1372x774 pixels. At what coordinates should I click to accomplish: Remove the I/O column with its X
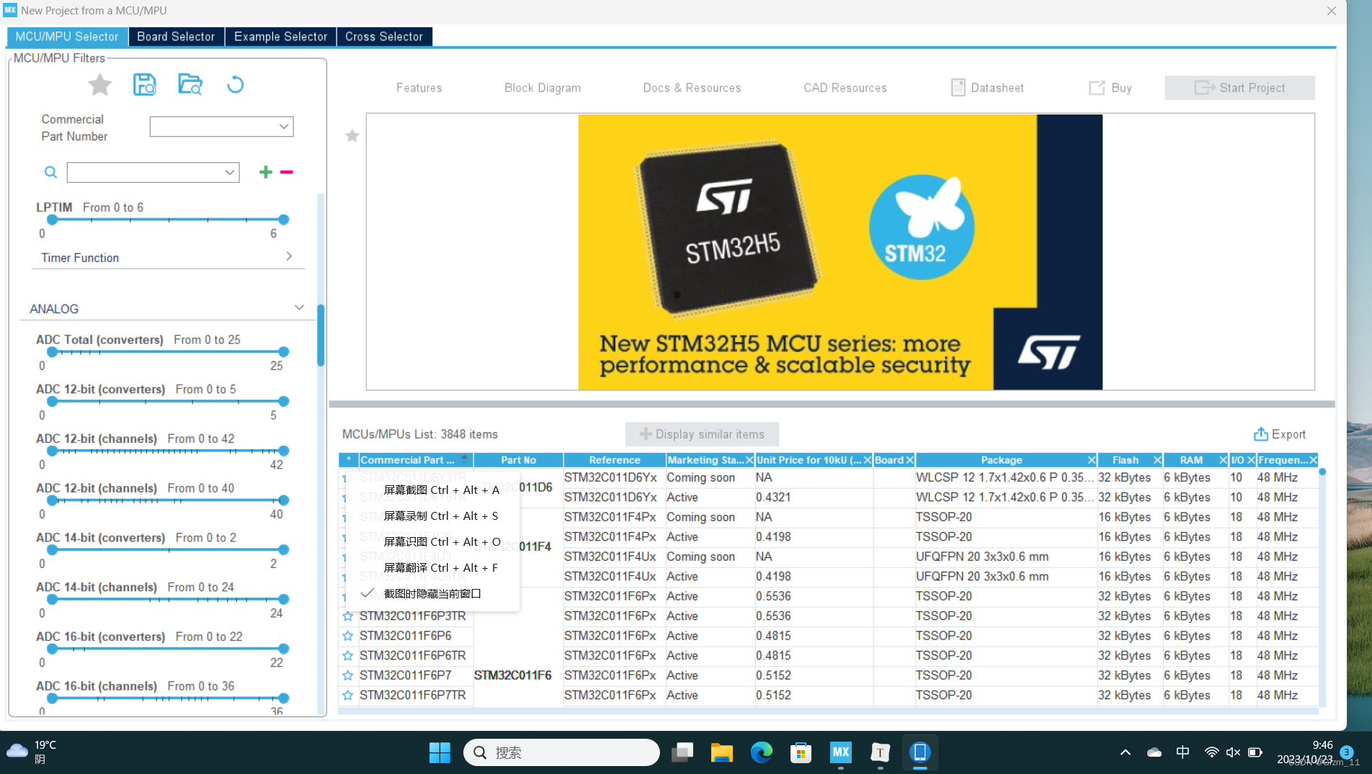tap(1251, 460)
